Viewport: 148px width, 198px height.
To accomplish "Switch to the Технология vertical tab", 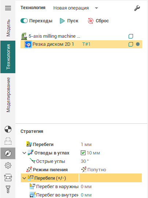I will point(8,57).
